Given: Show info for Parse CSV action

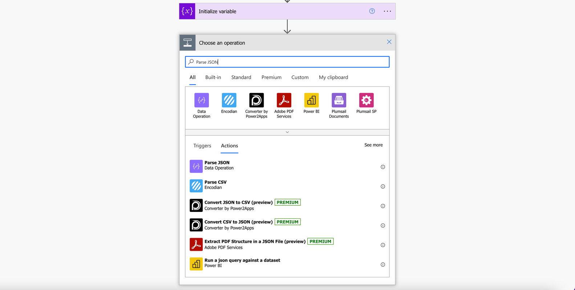Looking at the screenshot, I should [383, 186].
